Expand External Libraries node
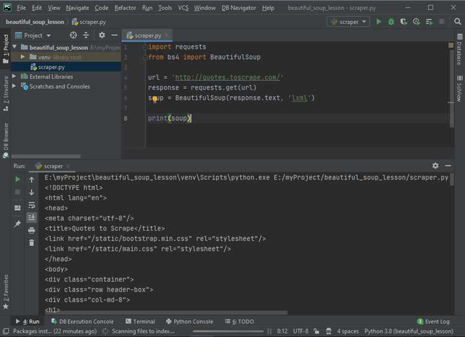The image size is (465, 337). pos(14,76)
